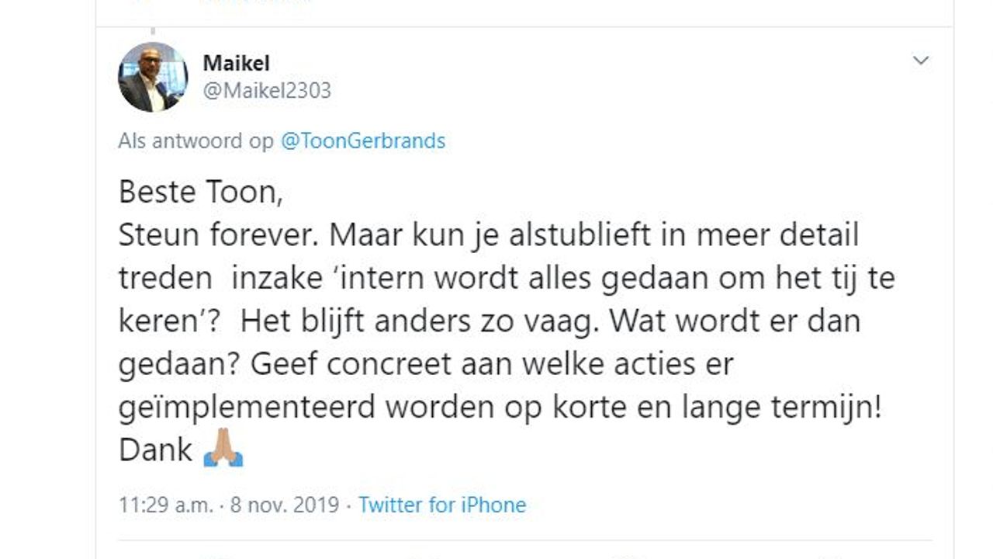Click the question "Wat wordt er dan"
This screenshot has height=559, width=993.
(x=735, y=321)
